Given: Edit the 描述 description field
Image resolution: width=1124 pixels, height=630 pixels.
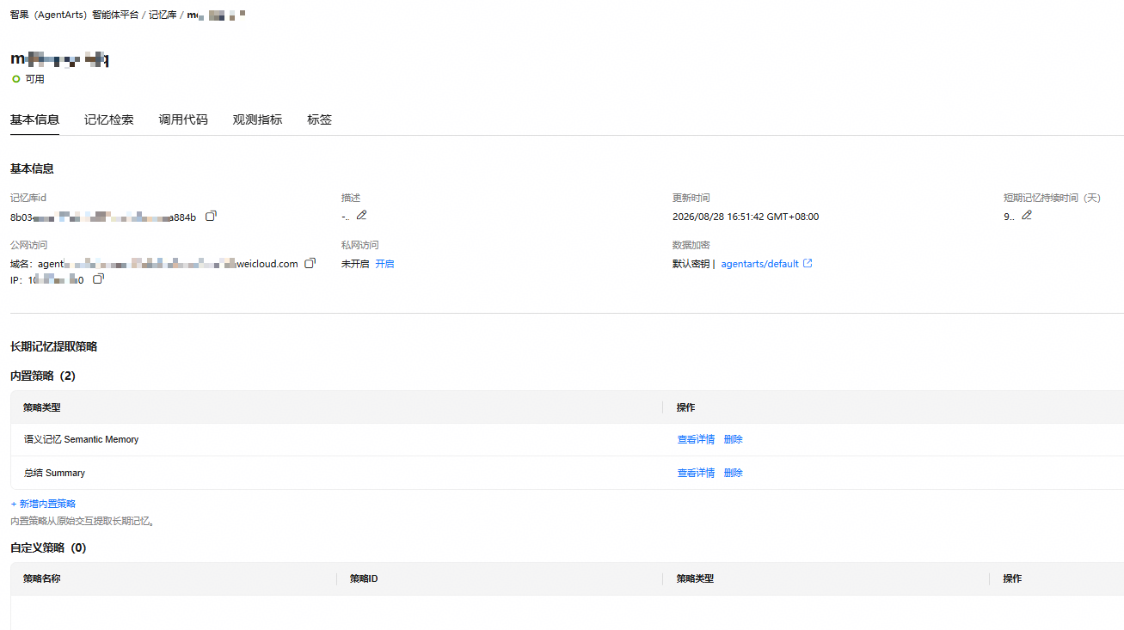Looking at the screenshot, I should tap(362, 215).
